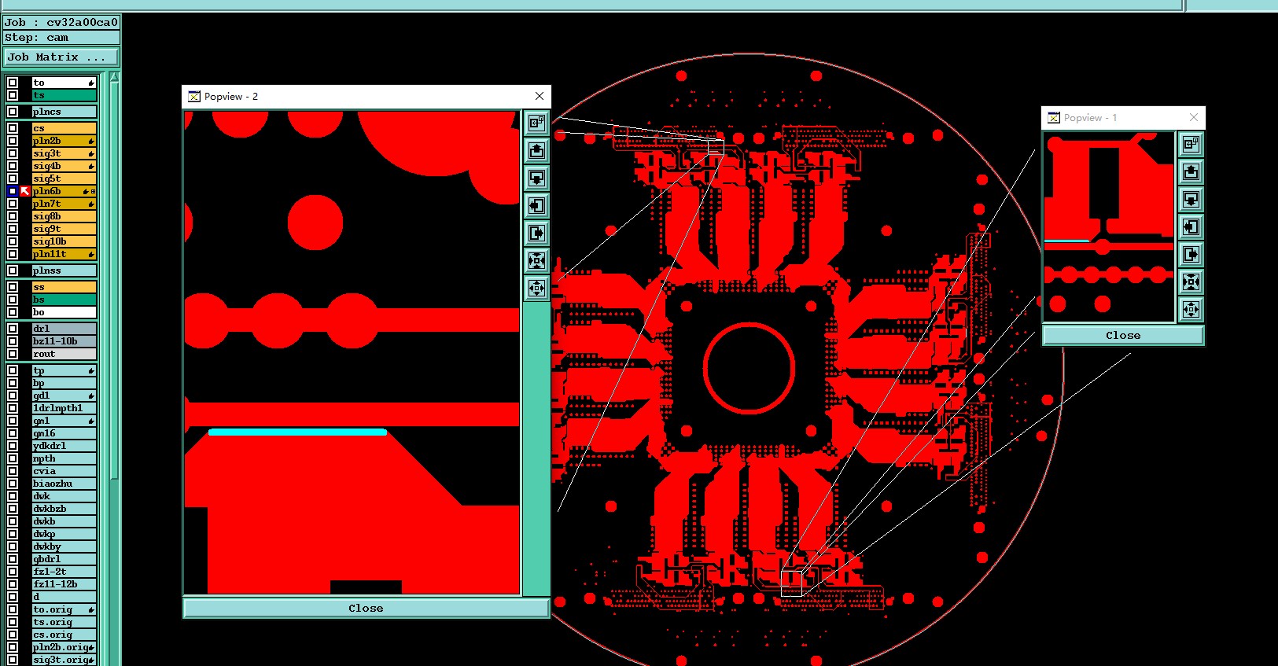Toggle the checkbox for layer cs
The width and height of the screenshot is (1278, 666).
click(13, 128)
